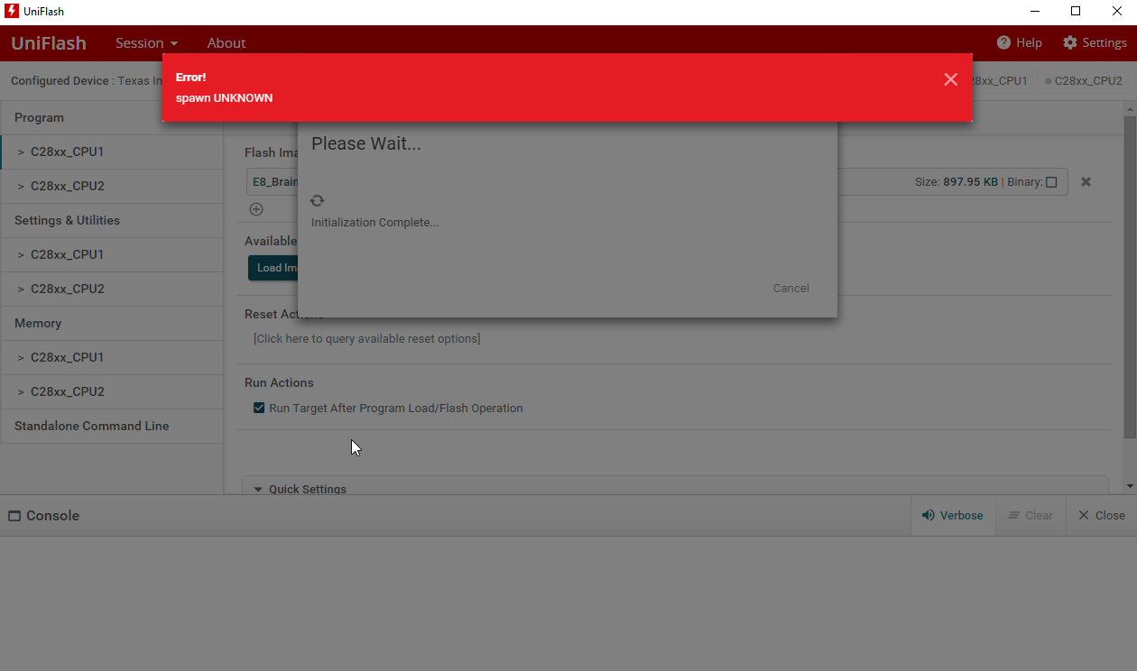Click the UniFlash lightning icon in title bar
Viewport: 1137px width, 671px height.
12,12
